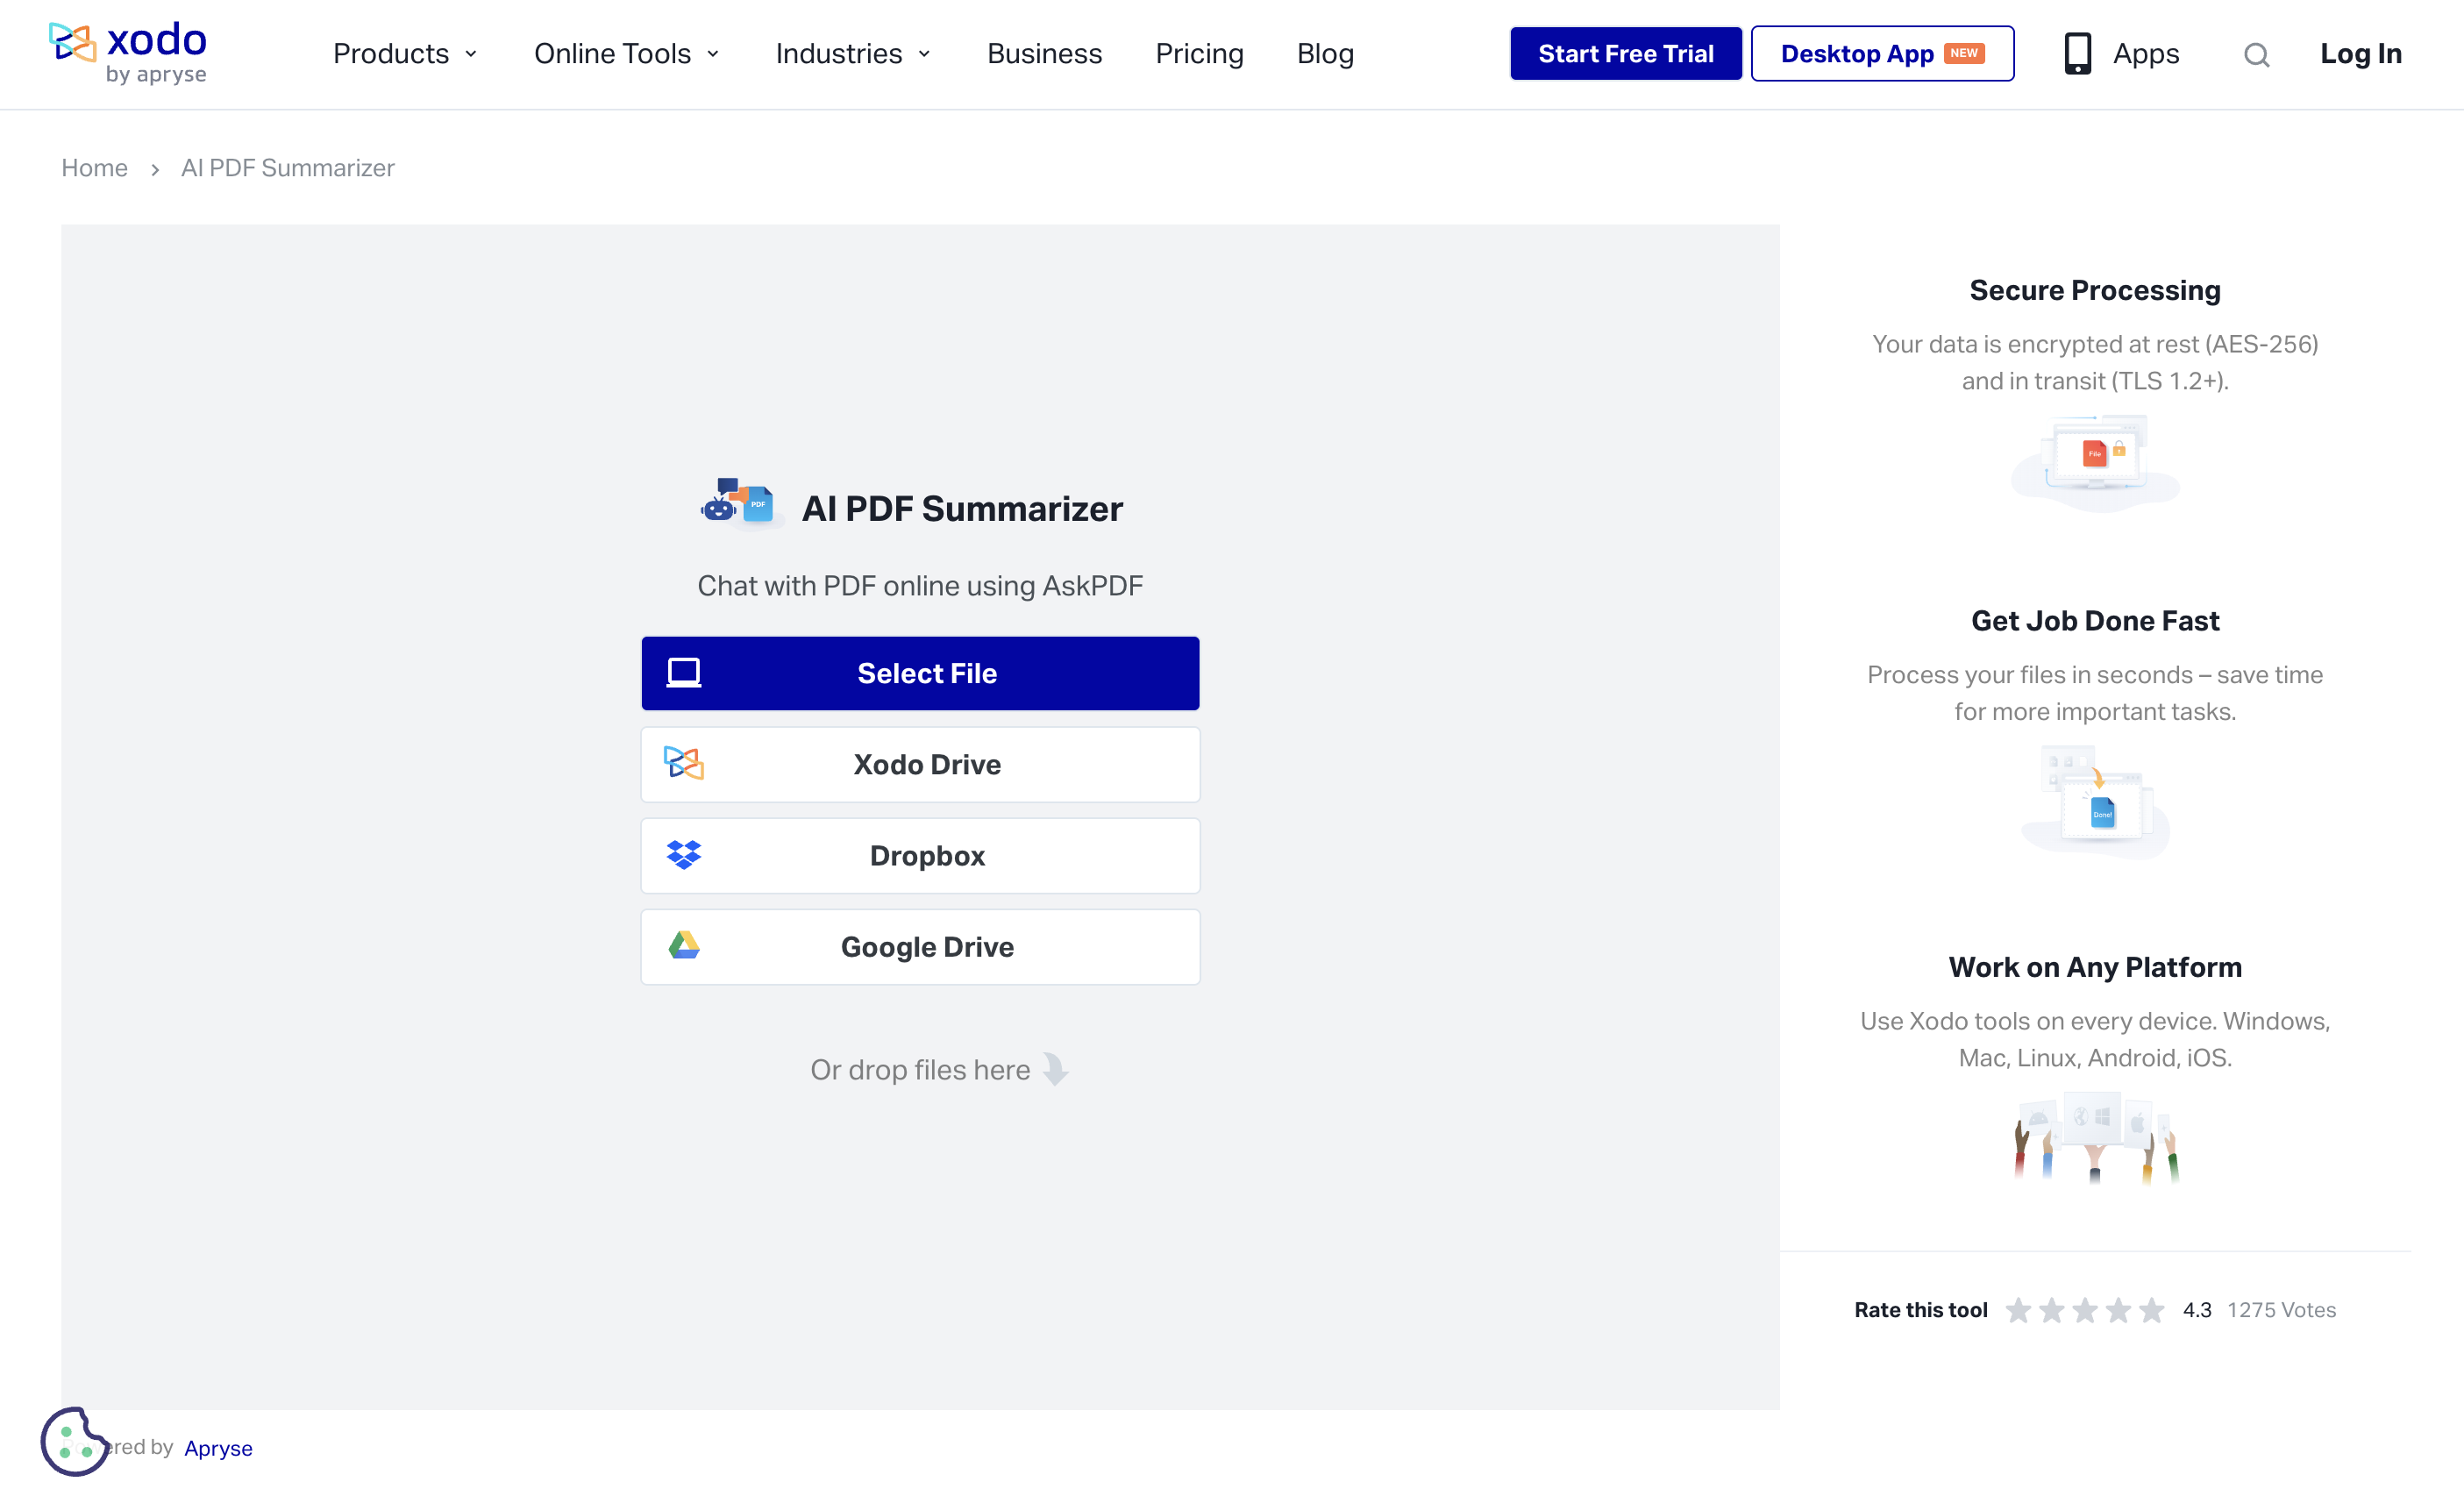The width and height of the screenshot is (2464, 1489).
Task: Import a file from Dropbox
Action: point(920,856)
